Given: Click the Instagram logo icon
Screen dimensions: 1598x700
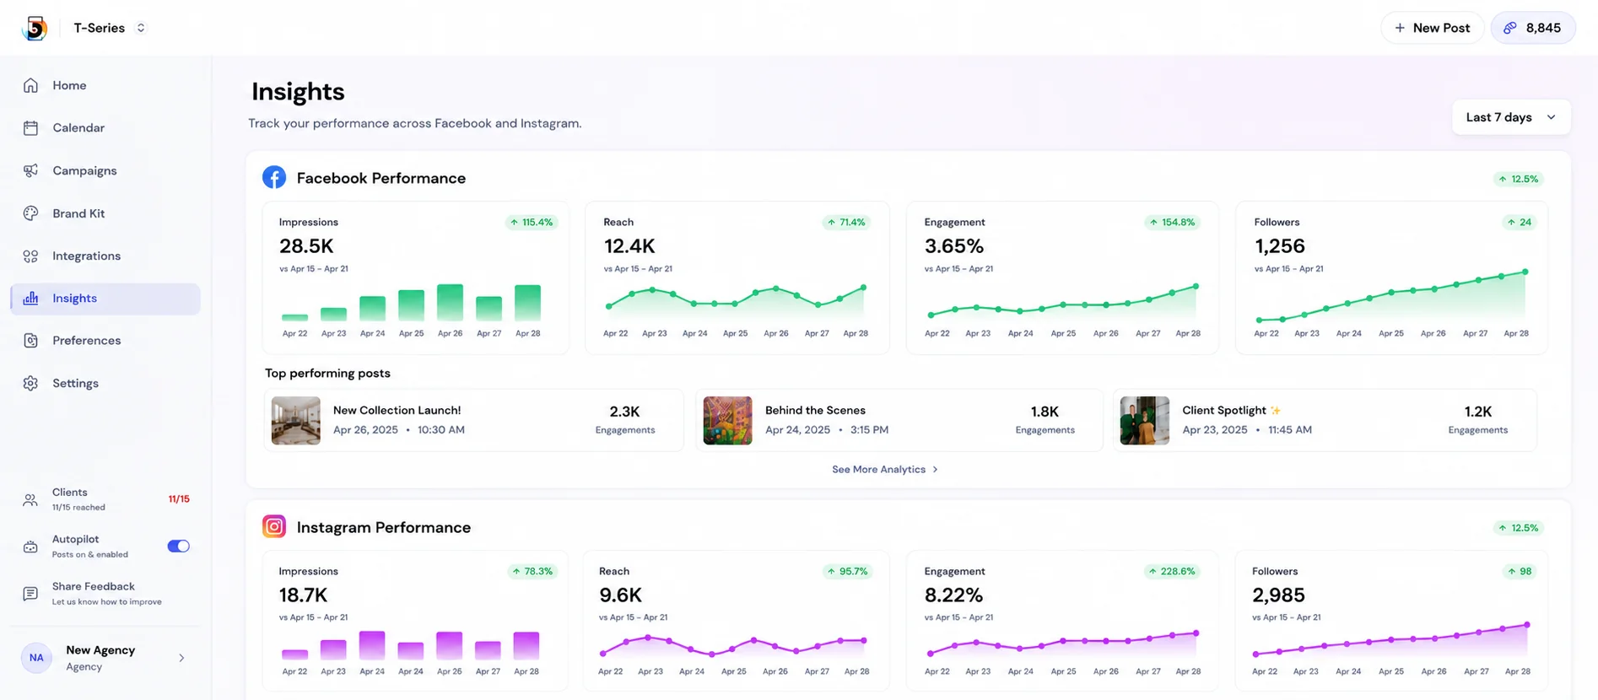Looking at the screenshot, I should [274, 526].
